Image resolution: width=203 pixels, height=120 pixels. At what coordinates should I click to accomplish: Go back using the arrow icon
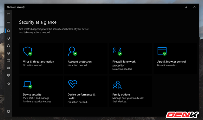8,13
